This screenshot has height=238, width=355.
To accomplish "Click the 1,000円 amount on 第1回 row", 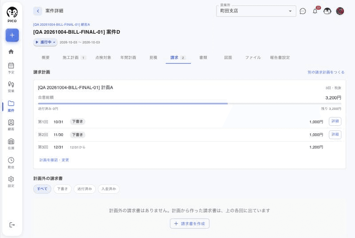I will pos(316,122).
